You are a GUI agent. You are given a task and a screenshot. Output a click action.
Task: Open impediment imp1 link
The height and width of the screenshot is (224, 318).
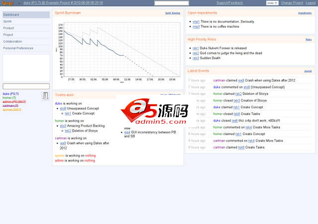pos(196,21)
